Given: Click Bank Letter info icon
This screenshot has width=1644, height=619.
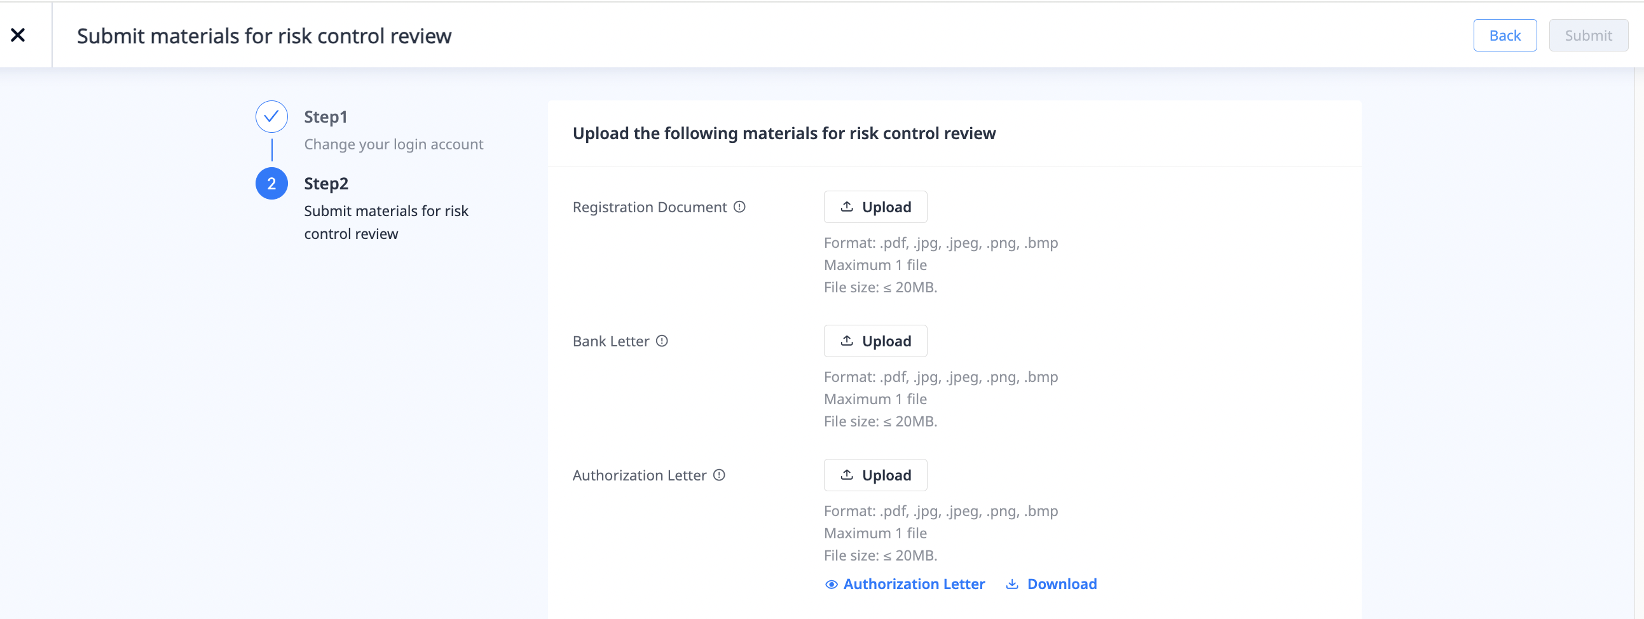Looking at the screenshot, I should click(x=662, y=341).
